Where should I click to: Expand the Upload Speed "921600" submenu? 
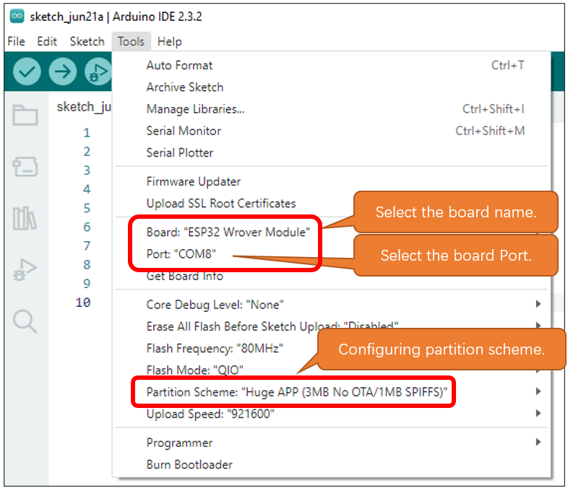tap(332, 414)
